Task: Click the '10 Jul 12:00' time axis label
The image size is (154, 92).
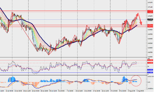Action: [79, 91]
